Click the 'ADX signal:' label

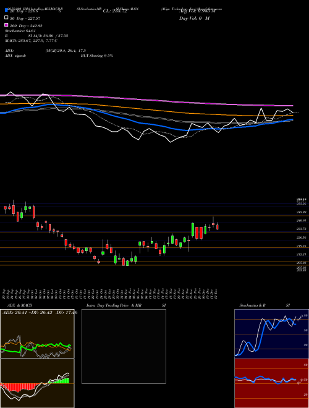coord(15,56)
